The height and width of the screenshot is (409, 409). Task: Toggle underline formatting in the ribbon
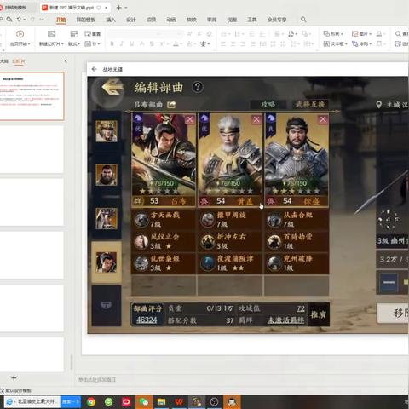(x=132, y=43)
